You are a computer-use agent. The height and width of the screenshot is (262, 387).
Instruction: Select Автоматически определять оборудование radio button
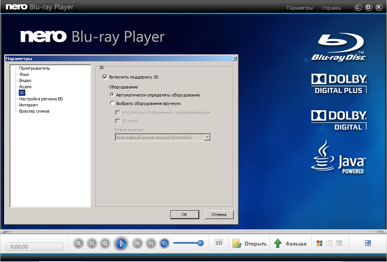click(112, 95)
